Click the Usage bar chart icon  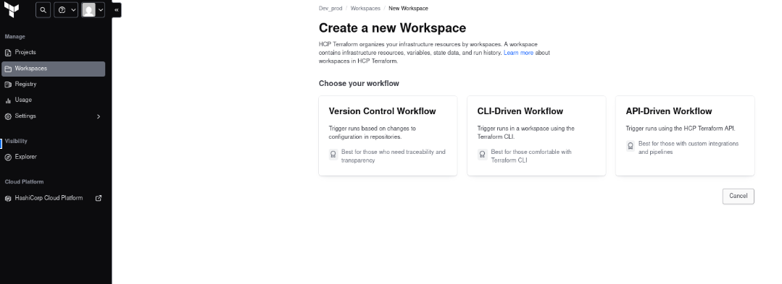pyautogui.click(x=8, y=100)
